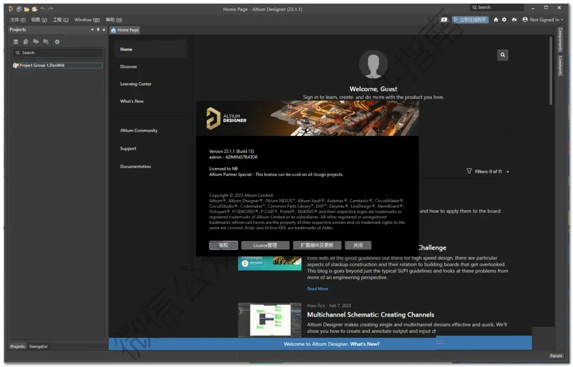This screenshot has height=367, width=573.
Task: Click the Multichannel Schematic article thumbnail
Action: click(x=270, y=320)
